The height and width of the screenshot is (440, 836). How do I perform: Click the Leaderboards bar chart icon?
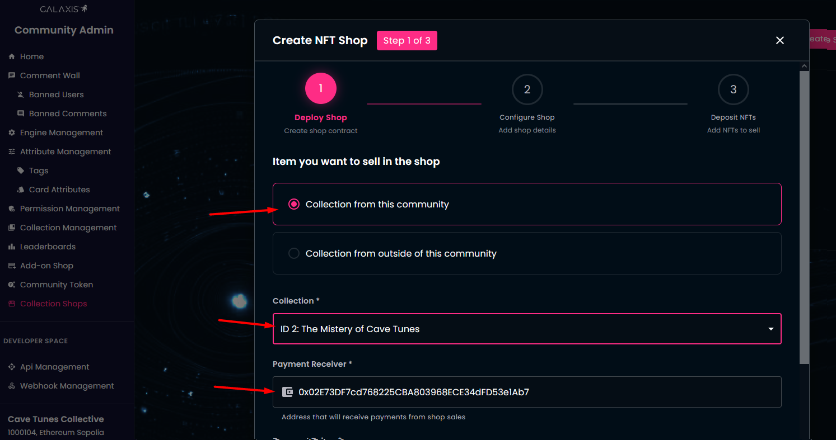12,247
